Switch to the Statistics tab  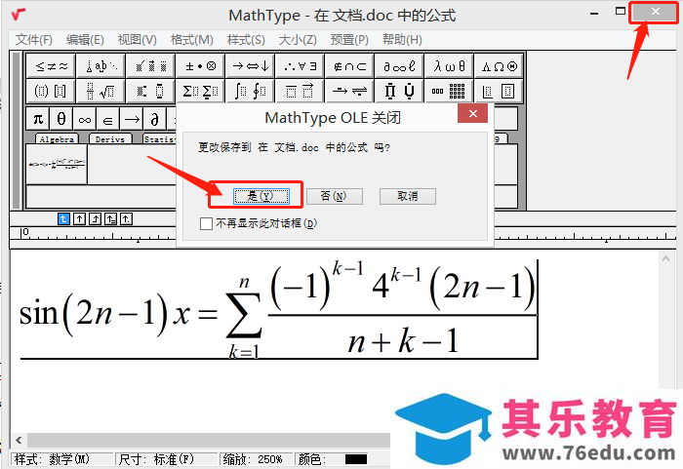[160, 138]
